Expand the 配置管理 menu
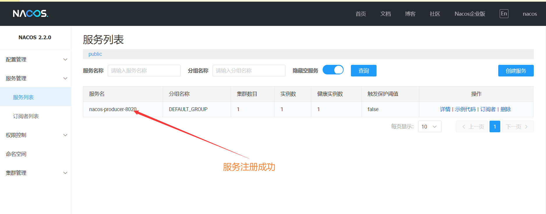This screenshot has height=214, width=546. 36,60
